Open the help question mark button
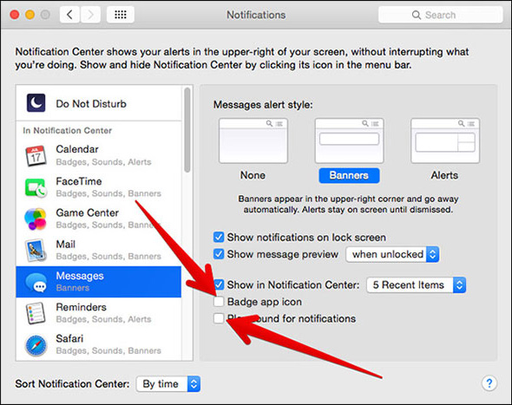The height and width of the screenshot is (405, 512). [x=489, y=382]
